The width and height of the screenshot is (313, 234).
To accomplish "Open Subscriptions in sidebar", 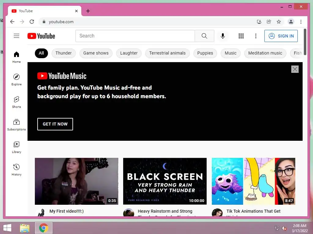I will 17,125.
